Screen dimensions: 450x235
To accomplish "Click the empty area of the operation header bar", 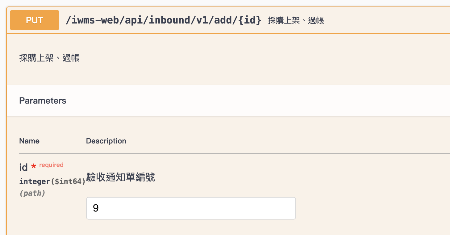I will (386, 20).
